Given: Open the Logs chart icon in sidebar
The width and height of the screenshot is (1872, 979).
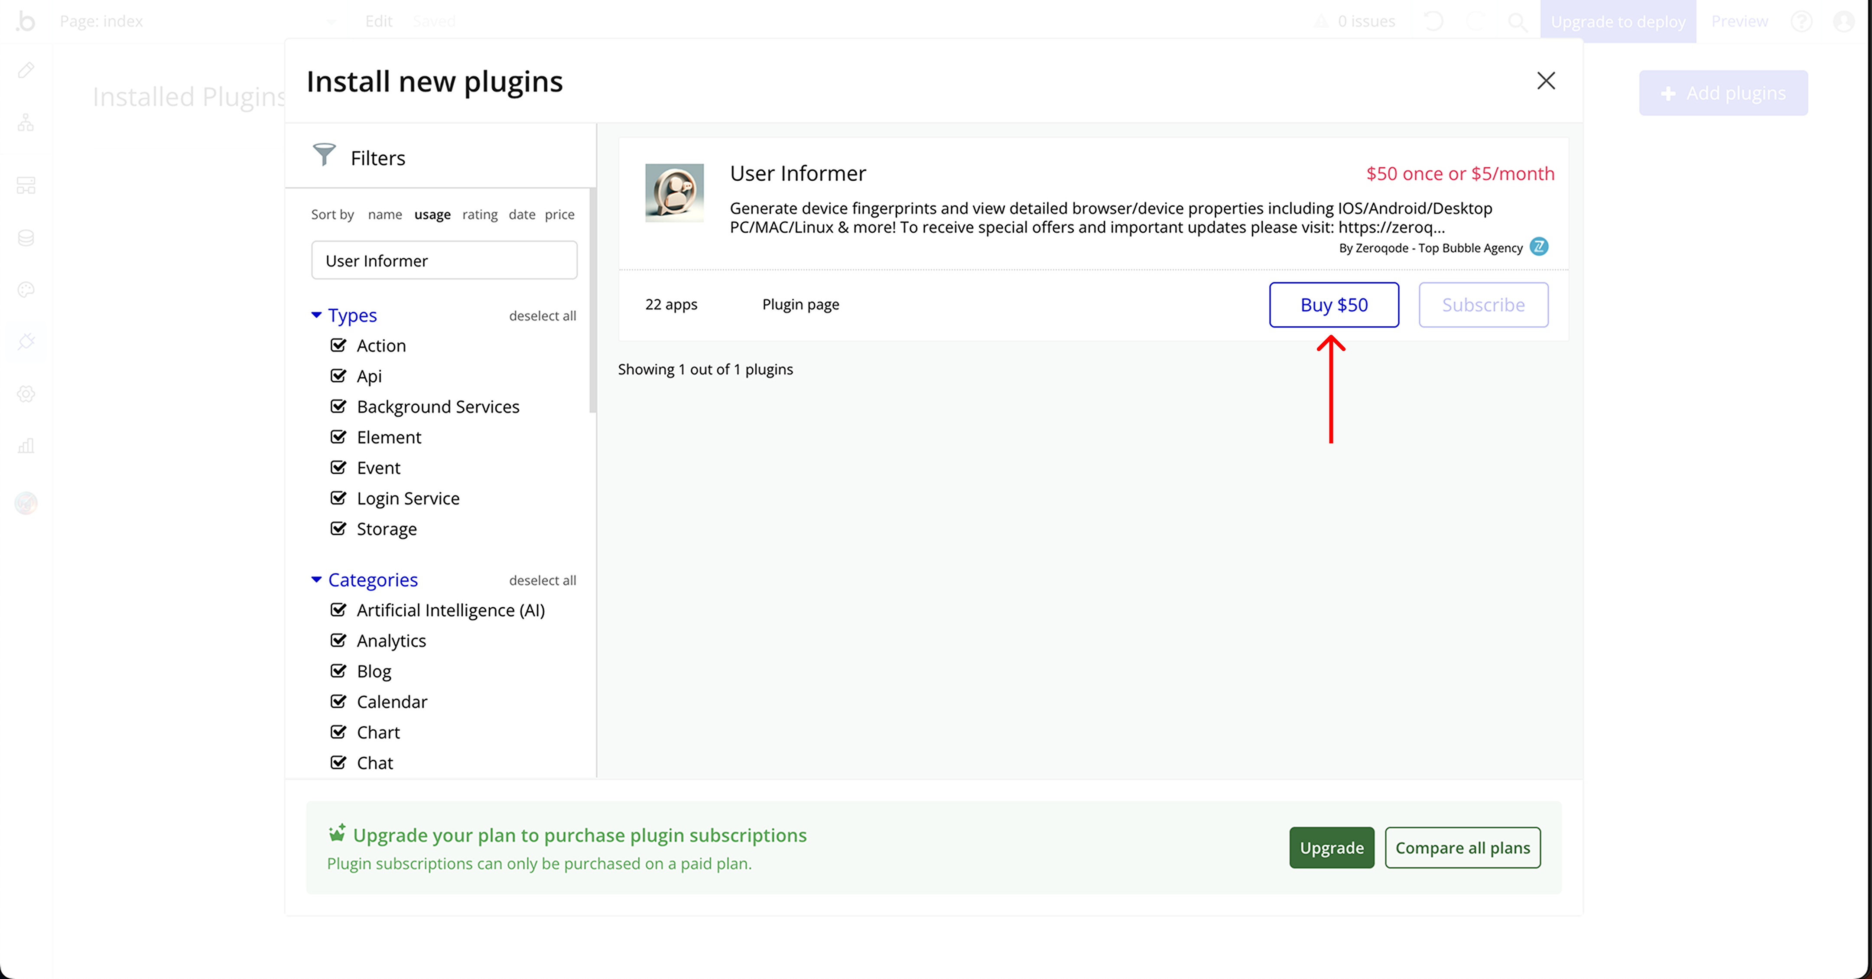Looking at the screenshot, I should pyautogui.click(x=26, y=446).
